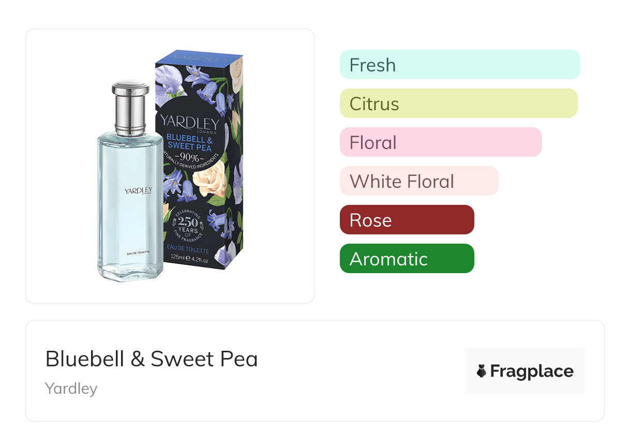Image resolution: width=630 pixels, height=447 pixels.
Task: Click the Bluebell & Sweet Pea title
Action: pyautogui.click(x=152, y=359)
